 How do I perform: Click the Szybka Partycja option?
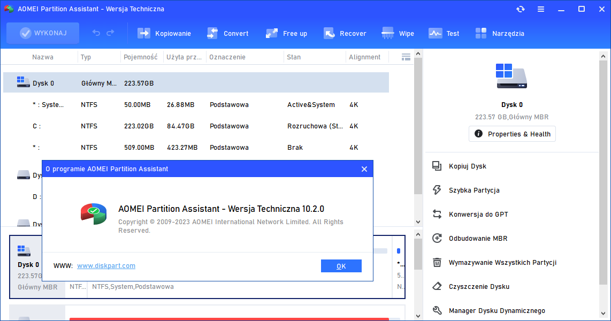(x=474, y=190)
